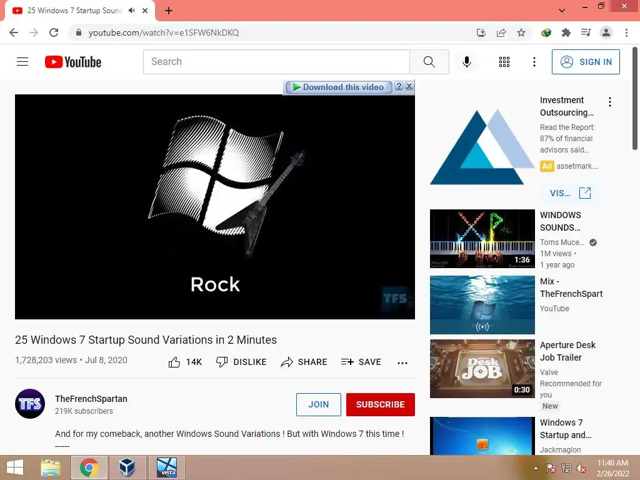
Task: Open Windows 7 Startup and... video title
Action: pos(566,429)
